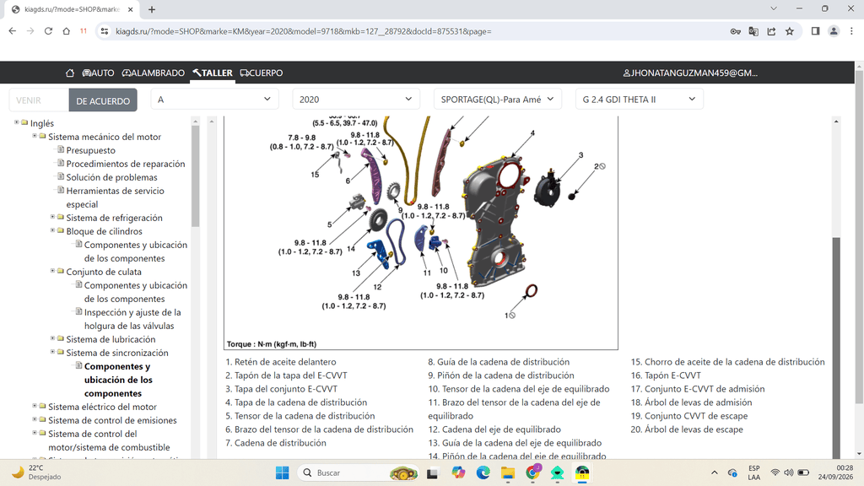The width and height of the screenshot is (864, 486).
Task: Open the Windows Start menu
Action: pyautogui.click(x=282, y=472)
